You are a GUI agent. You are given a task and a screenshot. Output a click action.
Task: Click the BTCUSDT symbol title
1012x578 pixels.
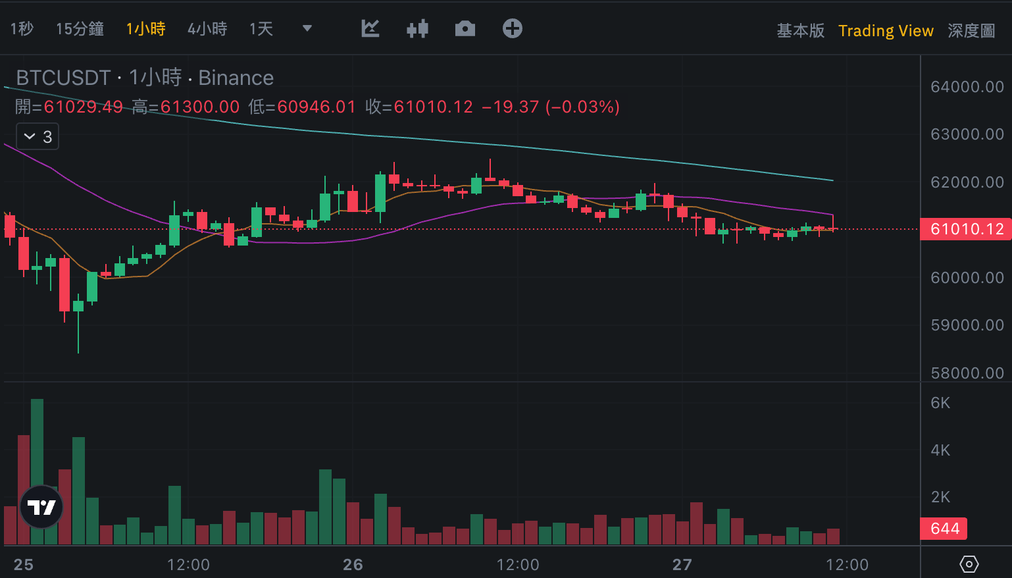click(x=63, y=78)
